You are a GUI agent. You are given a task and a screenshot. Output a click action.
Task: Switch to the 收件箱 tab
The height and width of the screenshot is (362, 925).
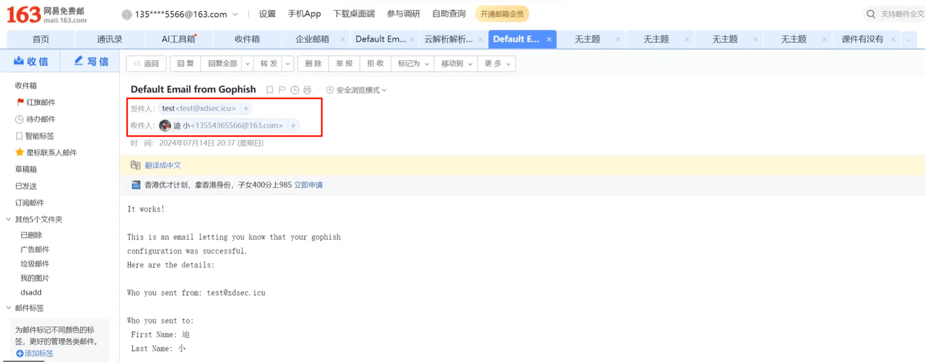click(x=247, y=39)
